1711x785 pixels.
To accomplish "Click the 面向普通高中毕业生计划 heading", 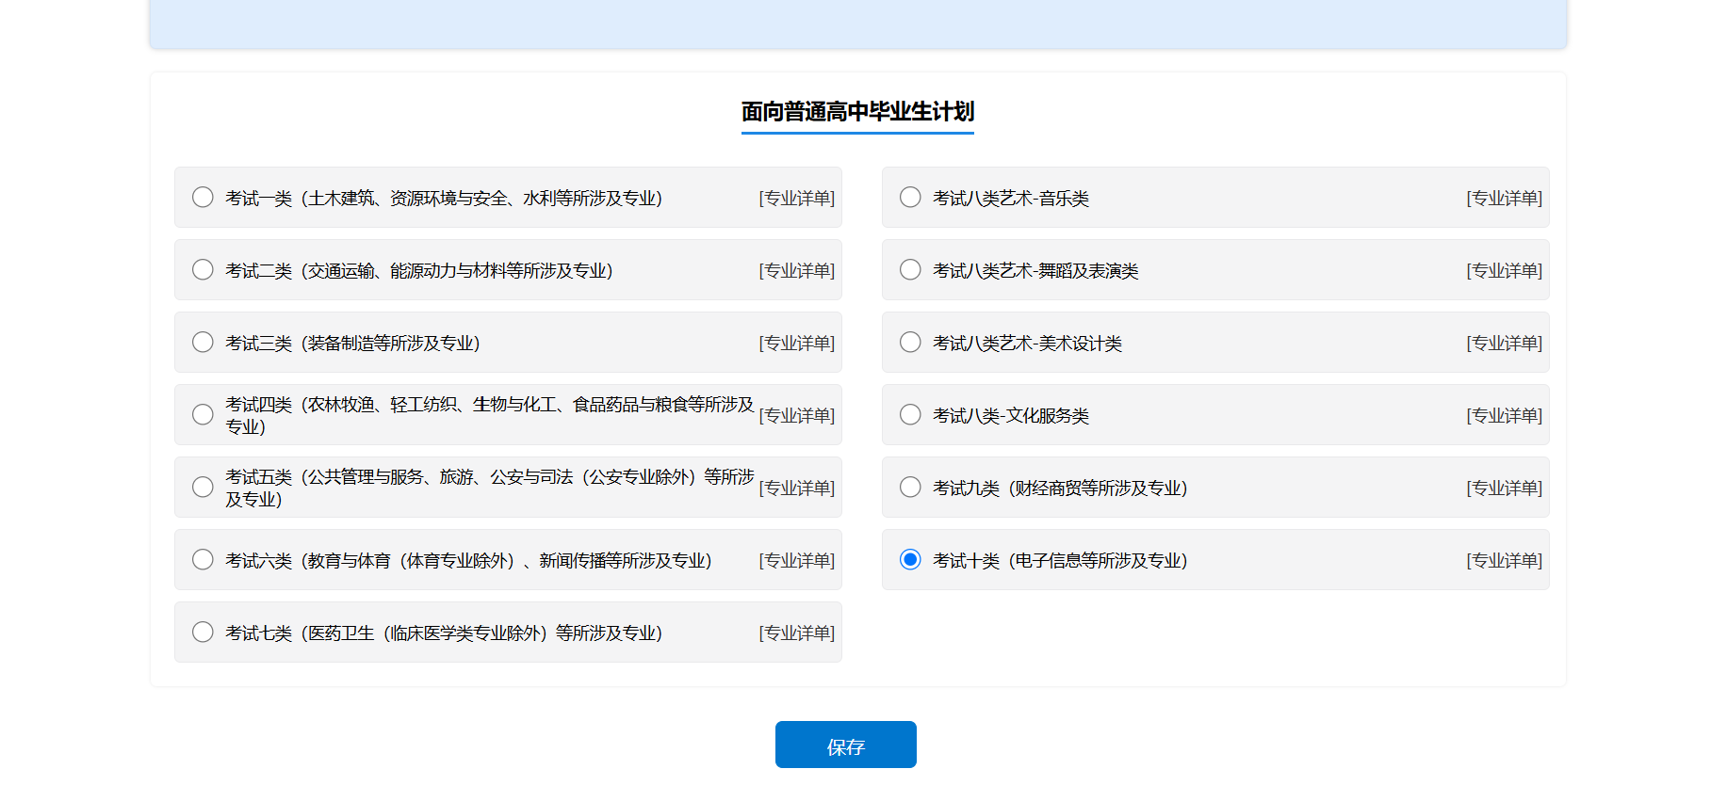I will (x=857, y=112).
